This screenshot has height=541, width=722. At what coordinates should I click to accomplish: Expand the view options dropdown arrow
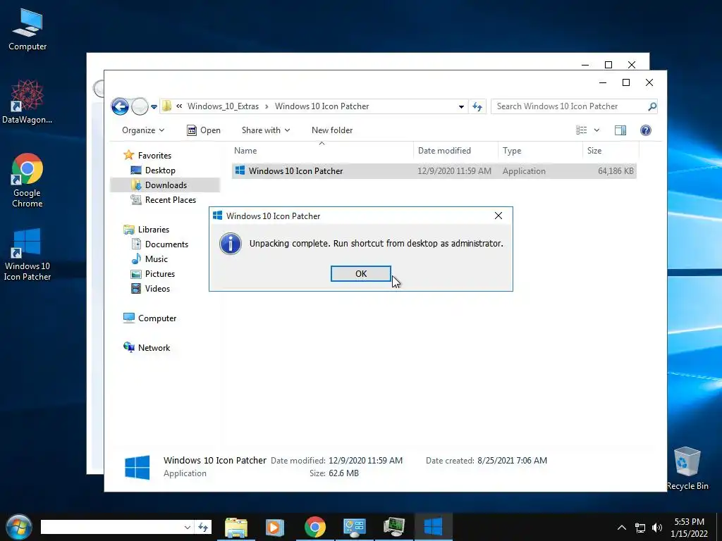(x=596, y=130)
